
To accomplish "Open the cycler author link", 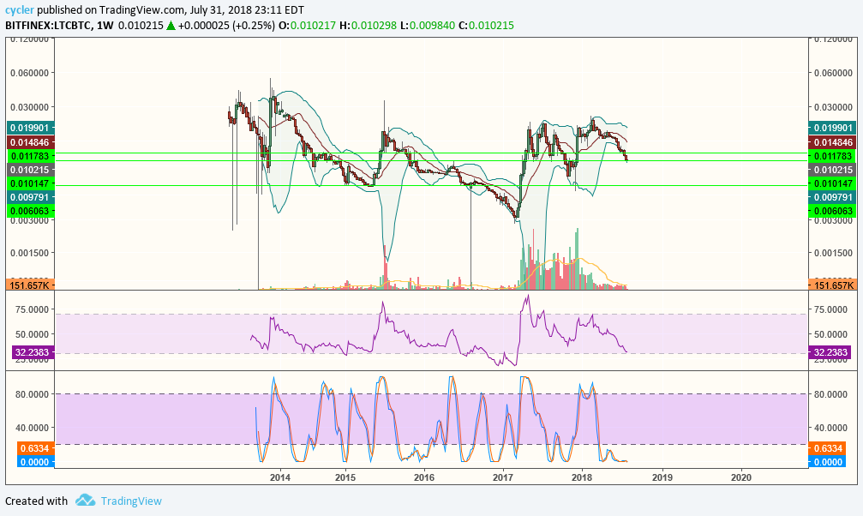I will pyautogui.click(x=20, y=10).
